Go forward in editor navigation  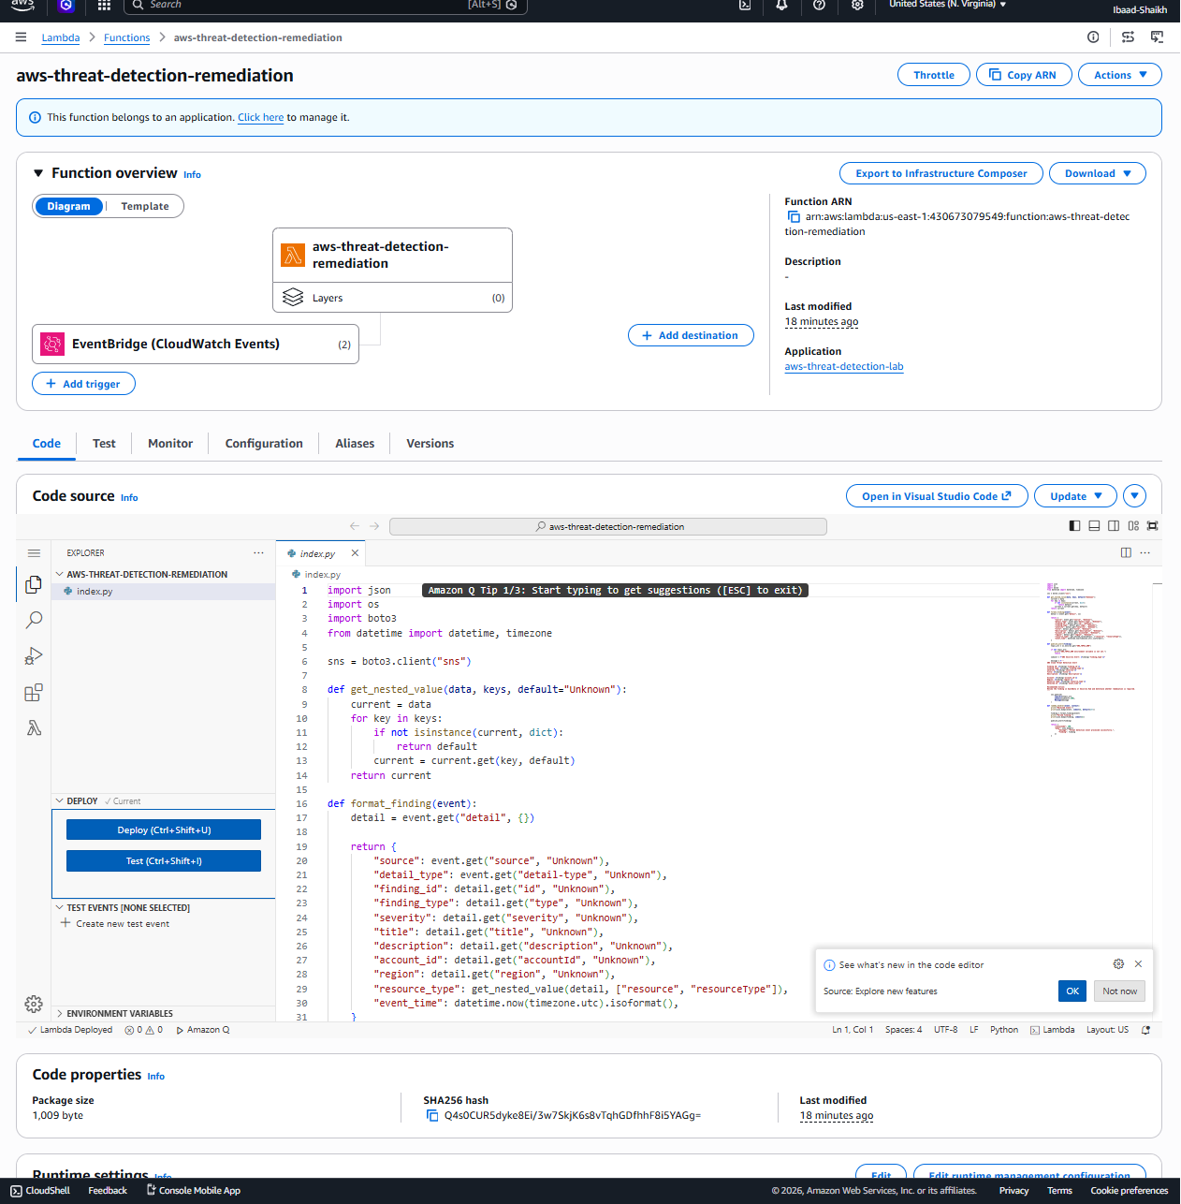click(x=374, y=526)
